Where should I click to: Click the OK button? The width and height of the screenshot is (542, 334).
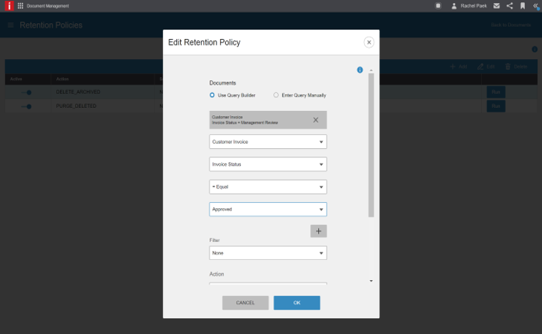pyautogui.click(x=297, y=303)
